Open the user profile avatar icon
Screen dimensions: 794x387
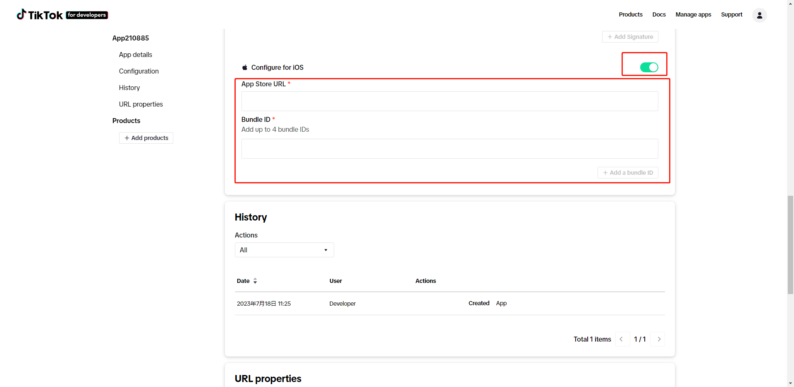(x=759, y=15)
